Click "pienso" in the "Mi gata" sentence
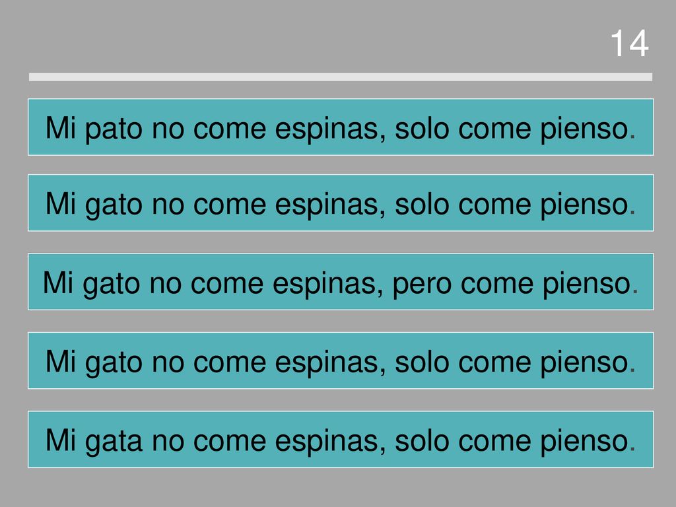The width and height of the screenshot is (676, 507). [584, 441]
